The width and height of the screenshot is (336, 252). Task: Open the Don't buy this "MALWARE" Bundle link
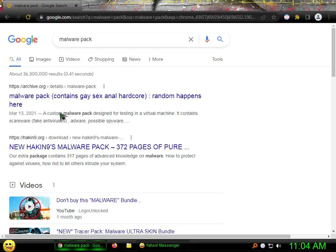point(99,200)
